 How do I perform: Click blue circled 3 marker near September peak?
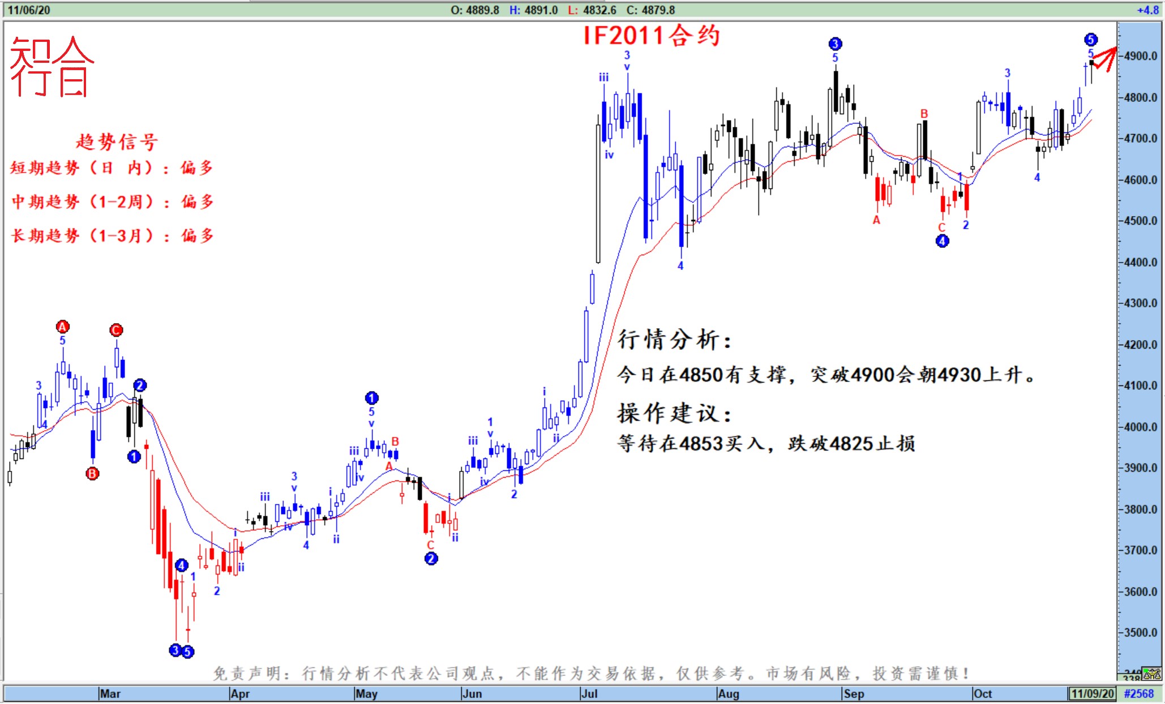[x=835, y=44]
